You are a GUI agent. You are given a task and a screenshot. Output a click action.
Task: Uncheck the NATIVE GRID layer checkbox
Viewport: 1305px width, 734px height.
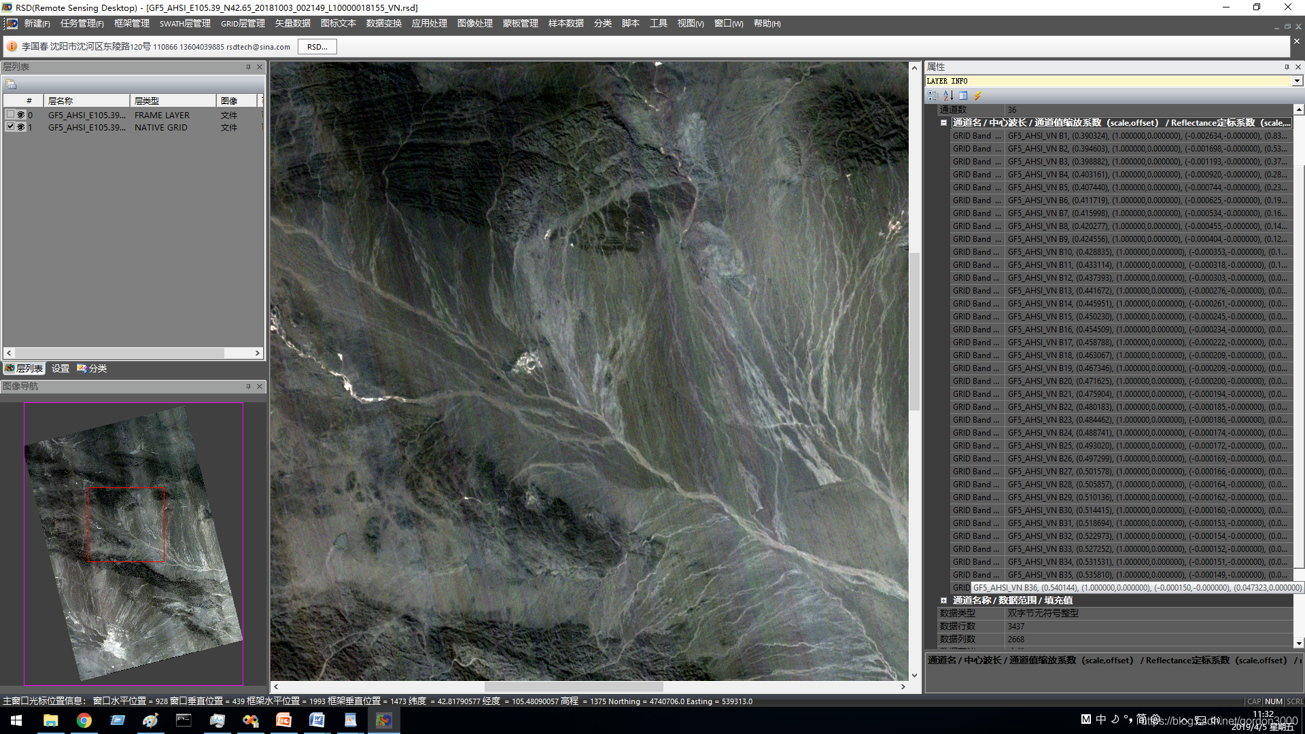click(x=10, y=127)
